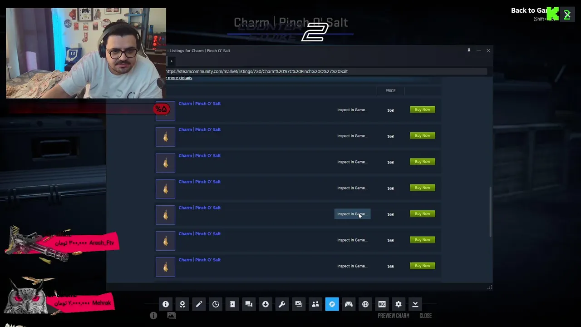The image size is (581, 327).
Task: Open the screenshots icon in overlay toolbar
Action: (x=299, y=304)
